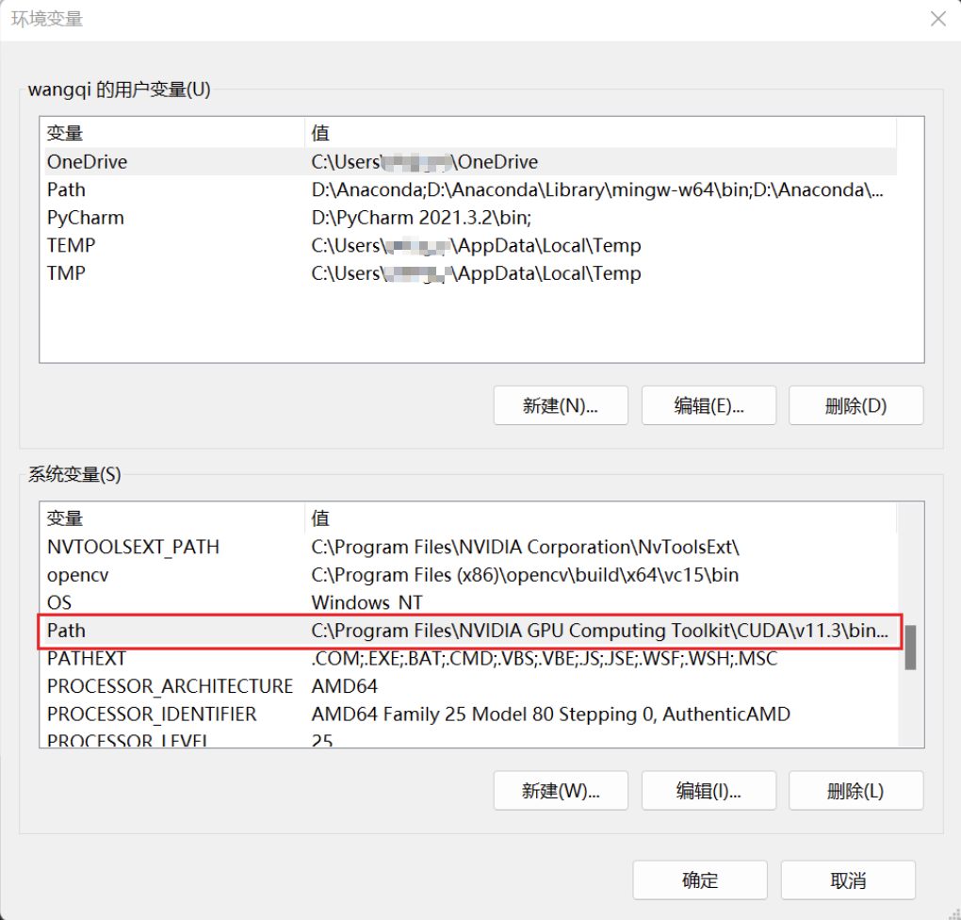Select the opencv system variable row
This screenshot has height=920, width=961.
pyautogui.click(x=471, y=575)
